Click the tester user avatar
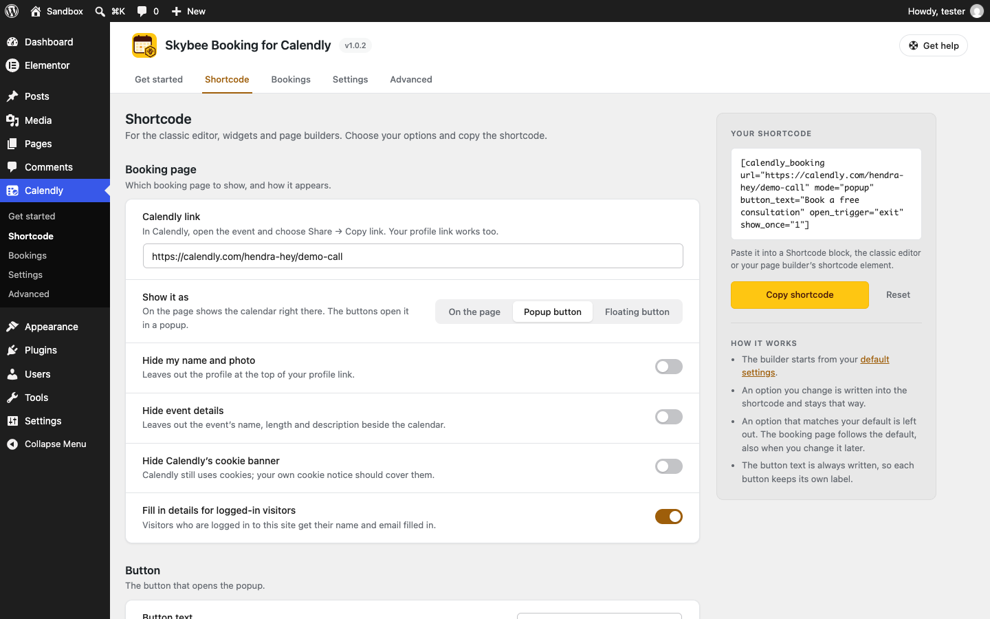The width and height of the screenshot is (990, 619). [976, 11]
